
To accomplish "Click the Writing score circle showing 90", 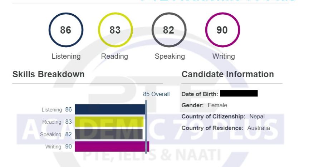I will coord(222,30).
